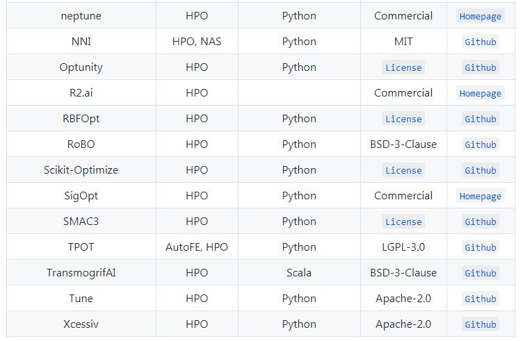Screen dimensions: 523x341
Task: Open the TPOT Github link
Action: (x=481, y=247)
